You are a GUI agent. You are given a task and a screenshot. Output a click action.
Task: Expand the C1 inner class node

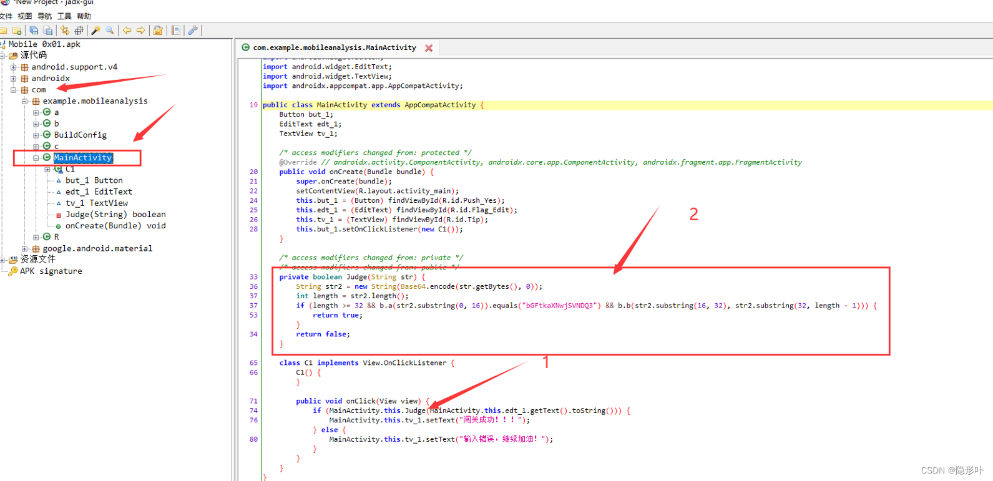(47, 169)
